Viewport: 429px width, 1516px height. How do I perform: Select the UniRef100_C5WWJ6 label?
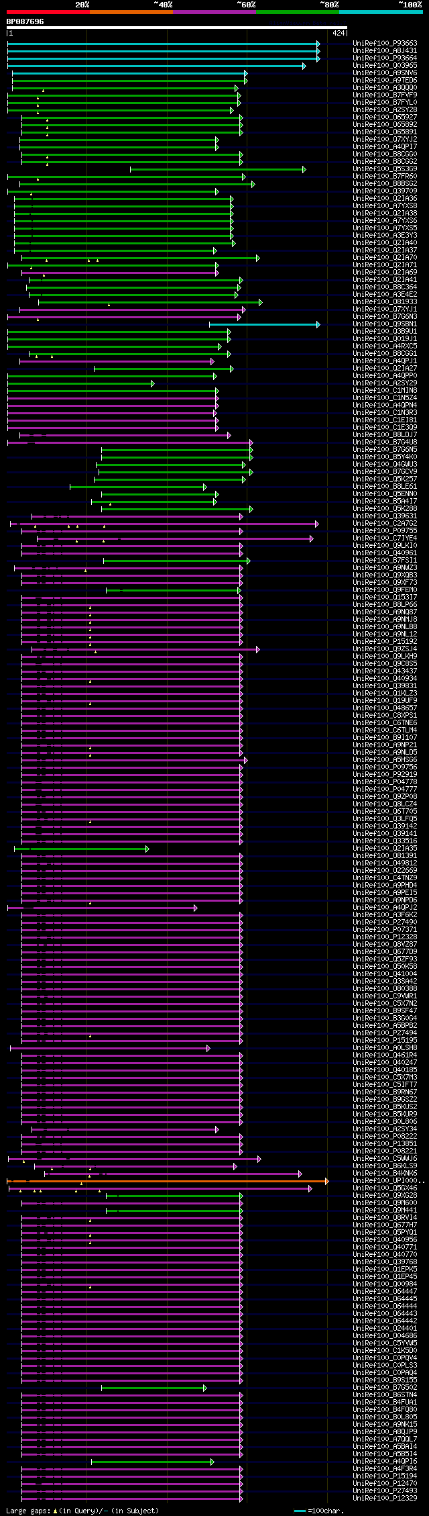click(385, 1159)
